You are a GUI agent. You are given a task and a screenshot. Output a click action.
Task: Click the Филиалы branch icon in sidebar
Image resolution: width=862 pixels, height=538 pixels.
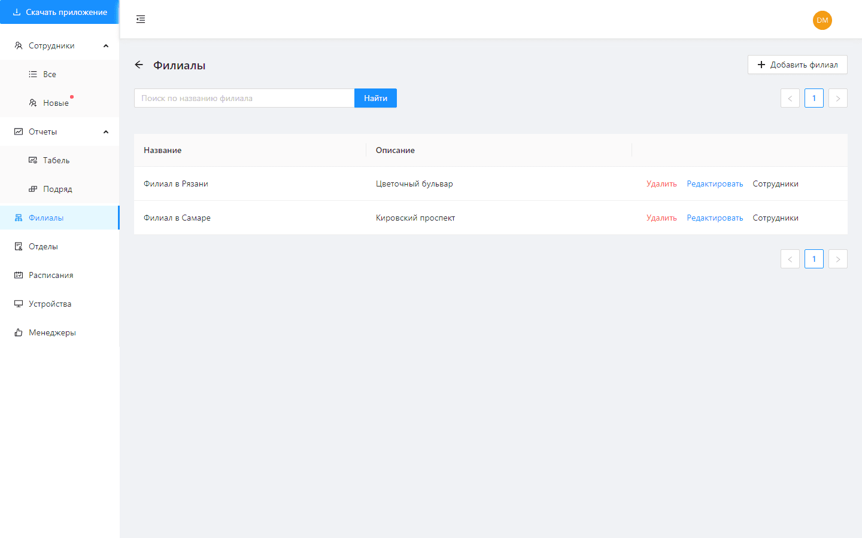19,218
